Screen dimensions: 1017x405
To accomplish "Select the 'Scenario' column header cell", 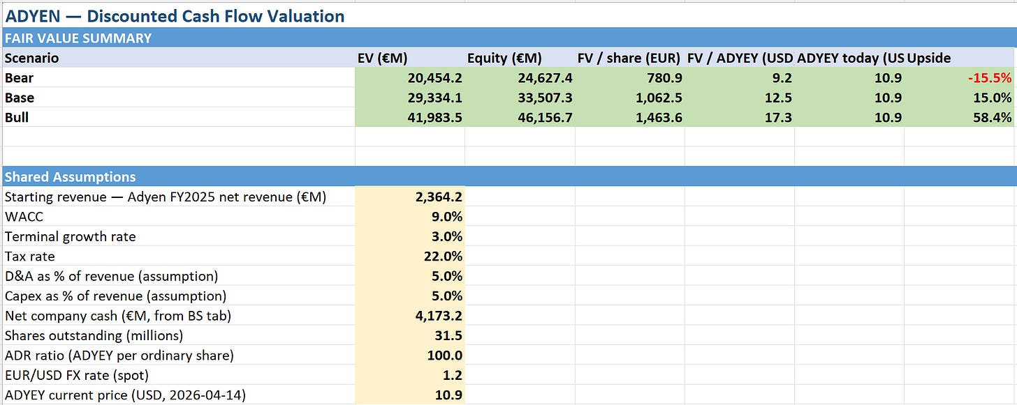I will tap(177, 58).
